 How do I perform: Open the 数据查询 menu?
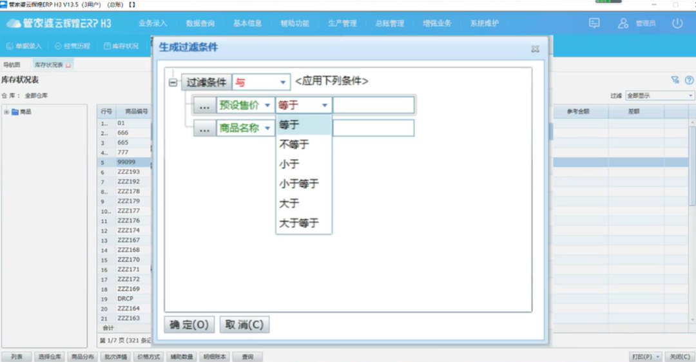[x=200, y=23]
